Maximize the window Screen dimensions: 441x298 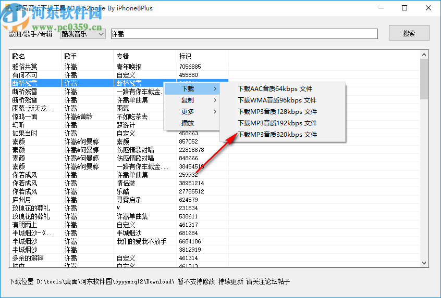[x=405, y=8]
